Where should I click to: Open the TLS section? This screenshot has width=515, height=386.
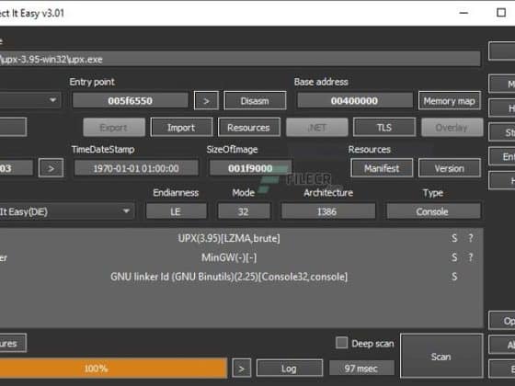(384, 128)
